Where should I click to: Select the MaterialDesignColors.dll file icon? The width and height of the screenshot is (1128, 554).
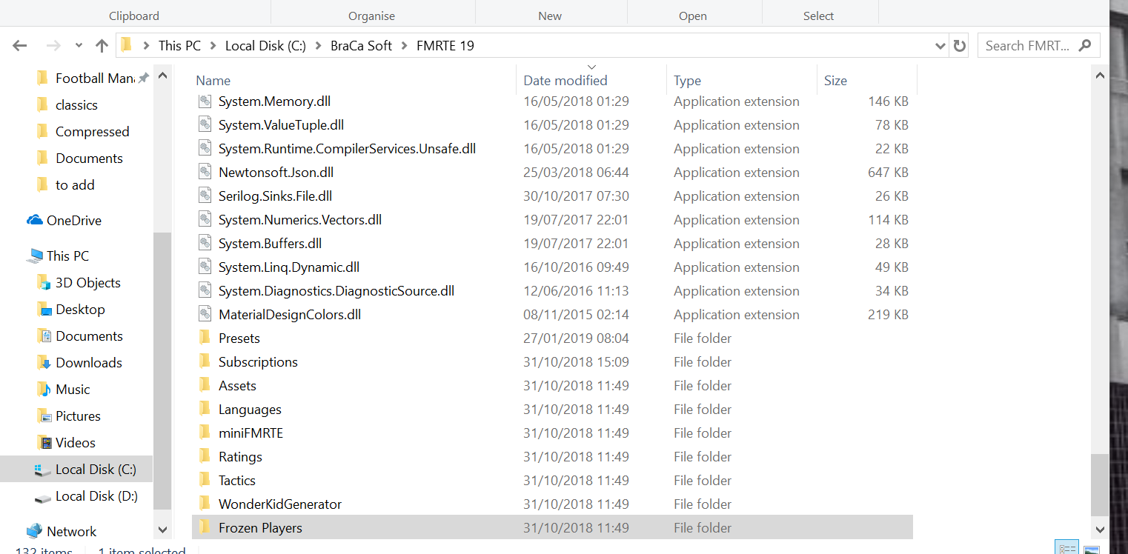pos(205,315)
